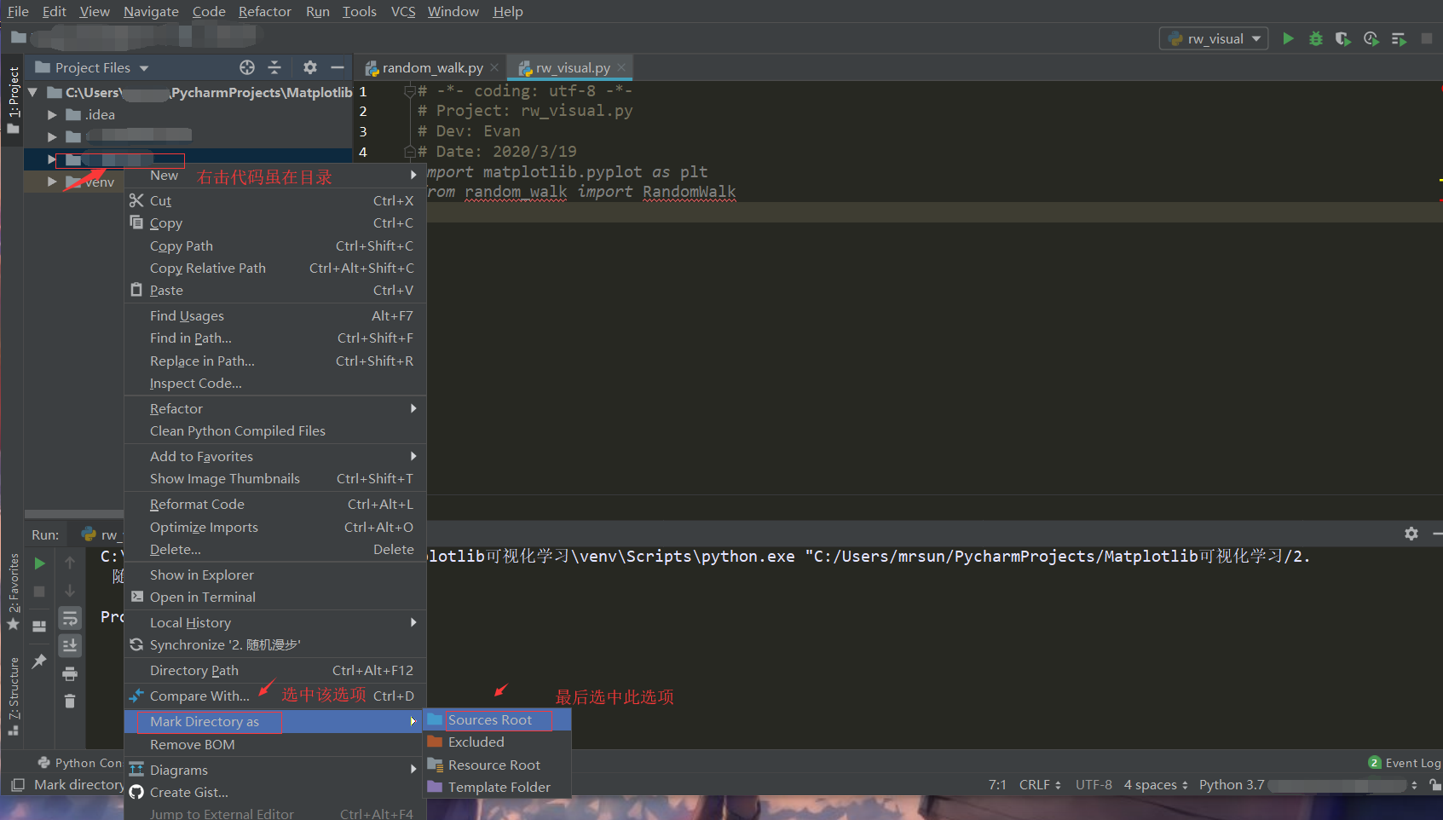Choose Remove BOM

275,744
